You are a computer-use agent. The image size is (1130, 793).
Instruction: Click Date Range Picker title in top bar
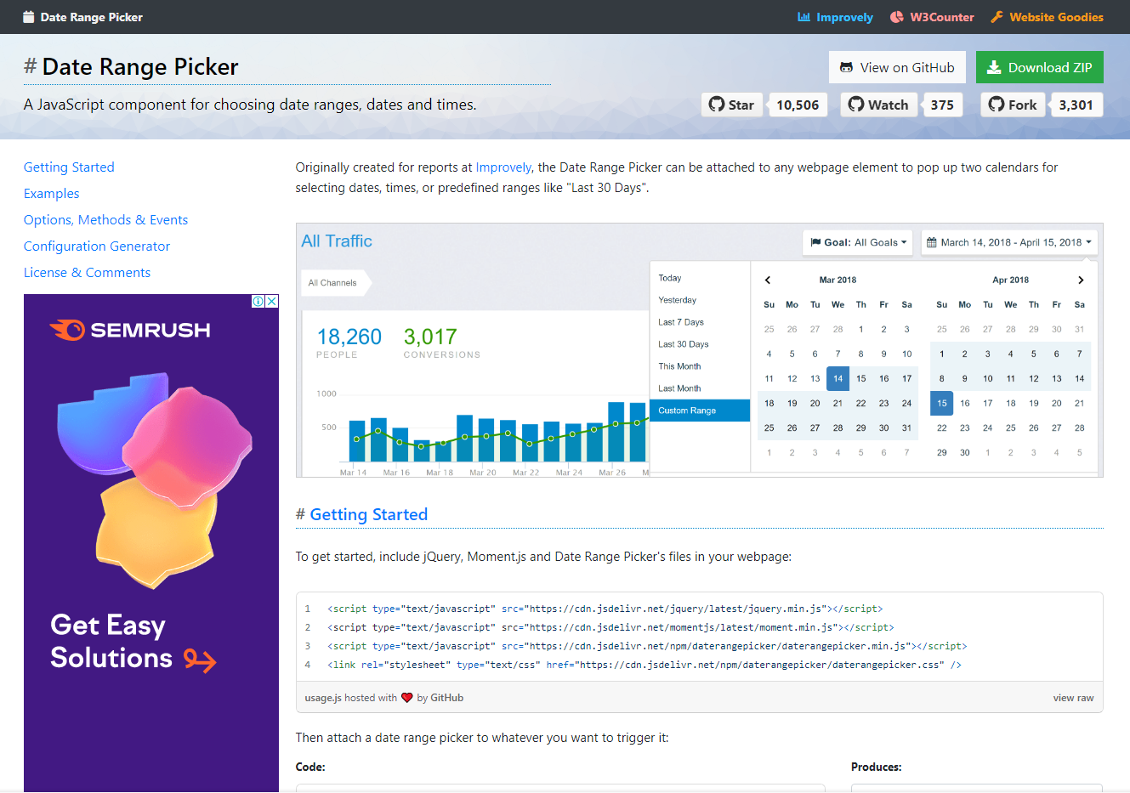(x=91, y=17)
